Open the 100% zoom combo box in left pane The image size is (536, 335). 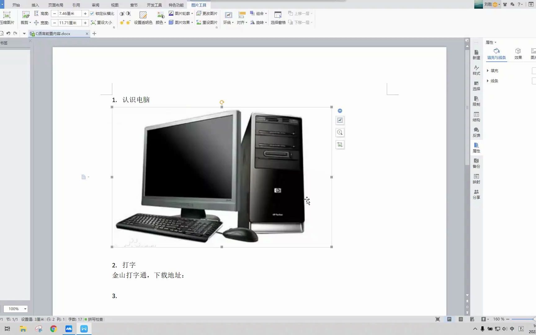(16, 309)
